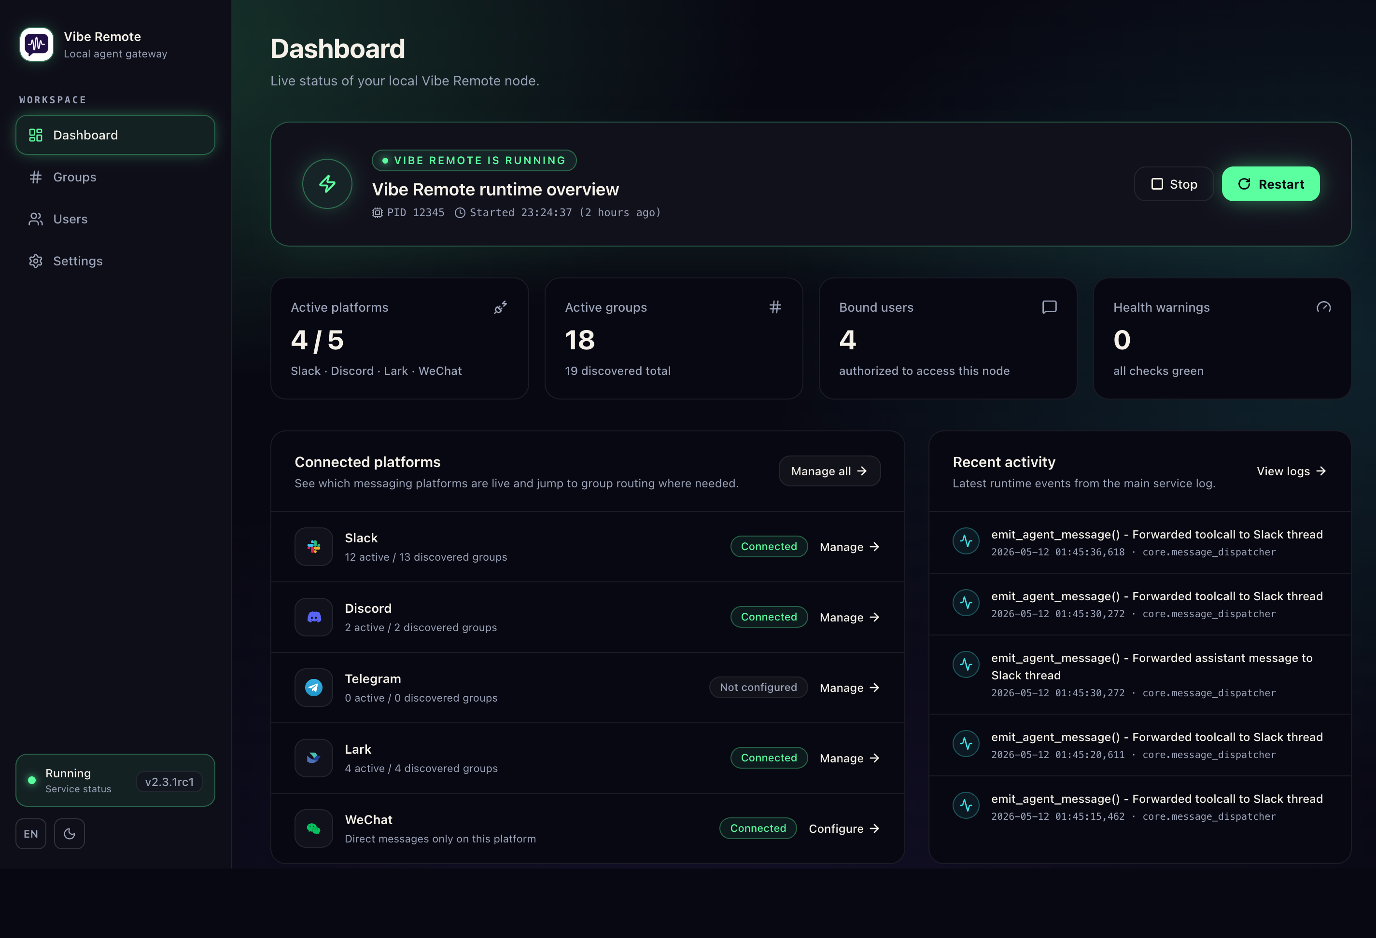1376x938 pixels.
Task: Click Lark's Connected status badge
Action: (x=769, y=758)
